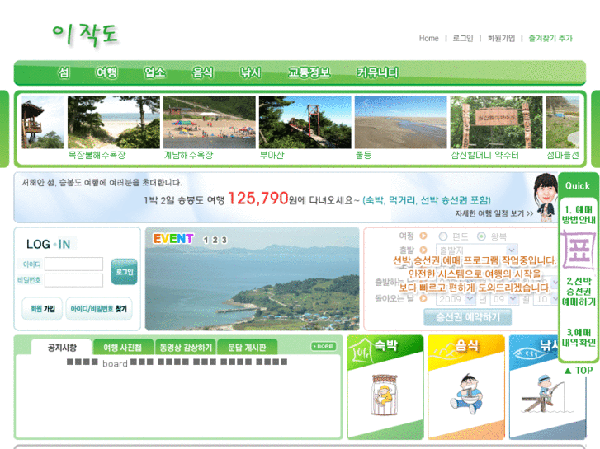Click the orange arrow beside 출발

coord(423,250)
